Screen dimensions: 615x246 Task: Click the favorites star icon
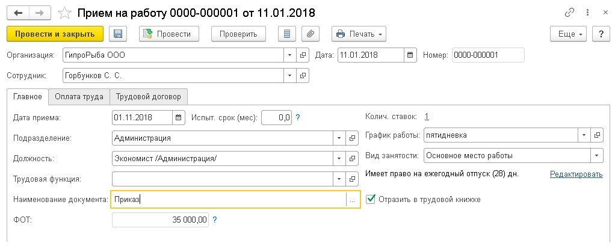click(x=64, y=12)
